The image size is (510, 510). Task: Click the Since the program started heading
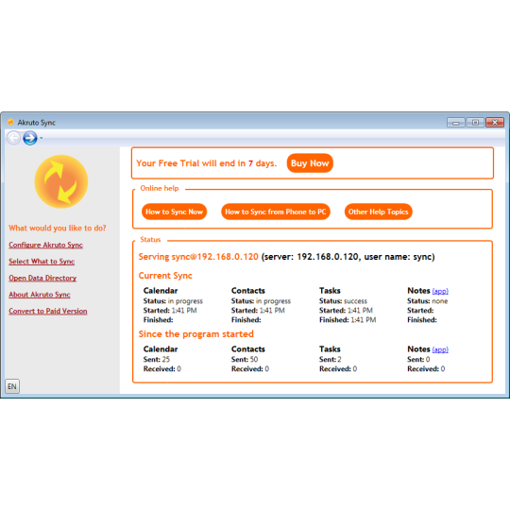point(196,334)
